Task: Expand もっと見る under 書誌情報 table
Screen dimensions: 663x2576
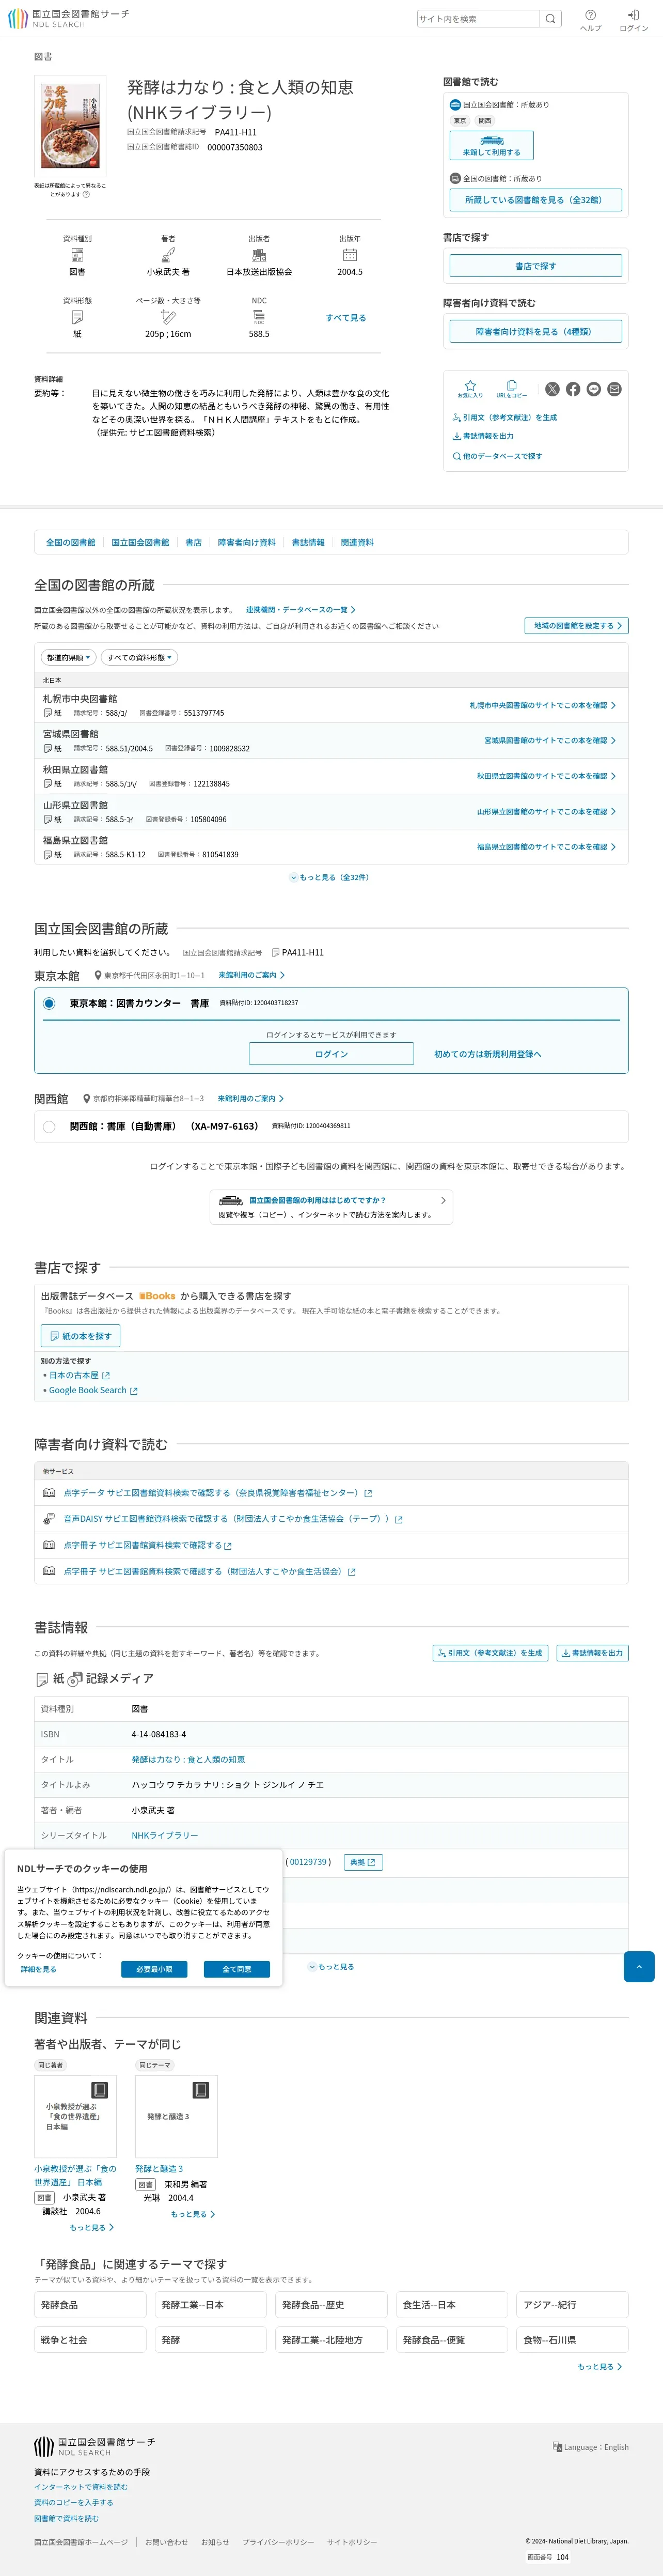Action: click(x=333, y=1966)
